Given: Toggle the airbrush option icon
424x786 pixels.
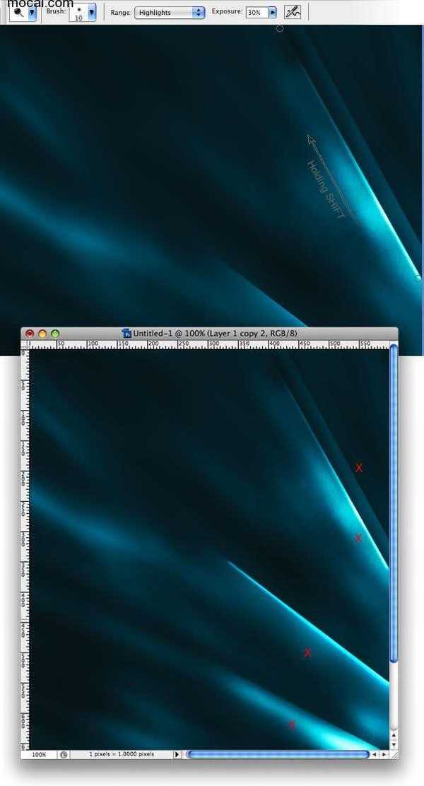Looking at the screenshot, I should (292, 12).
